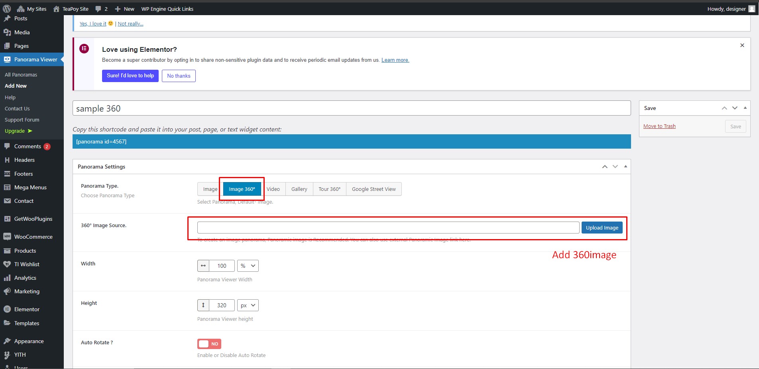Move the Save box up
This screenshot has height=369, width=759.
coord(724,108)
